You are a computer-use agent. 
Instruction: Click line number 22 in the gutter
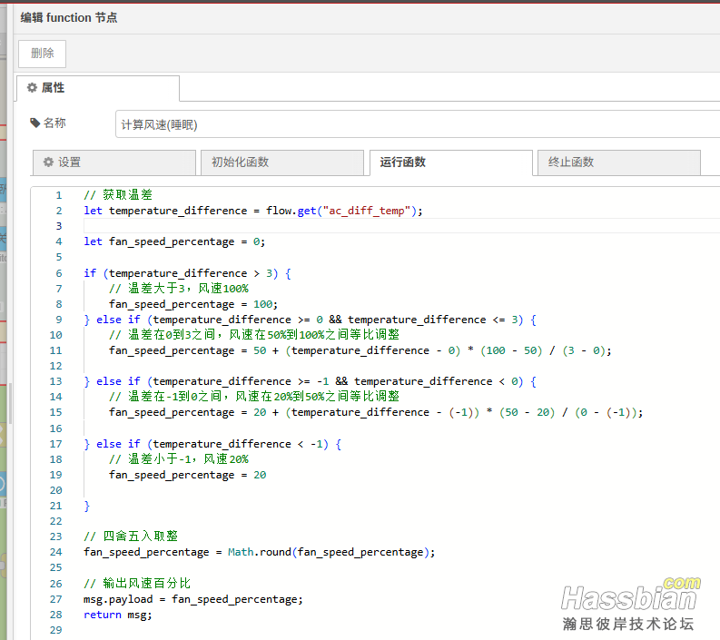[x=56, y=521]
